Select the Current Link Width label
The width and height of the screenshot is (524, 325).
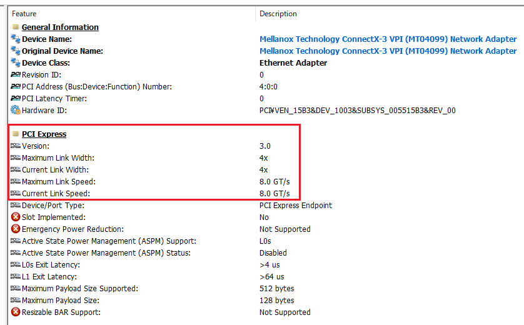coord(55,169)
